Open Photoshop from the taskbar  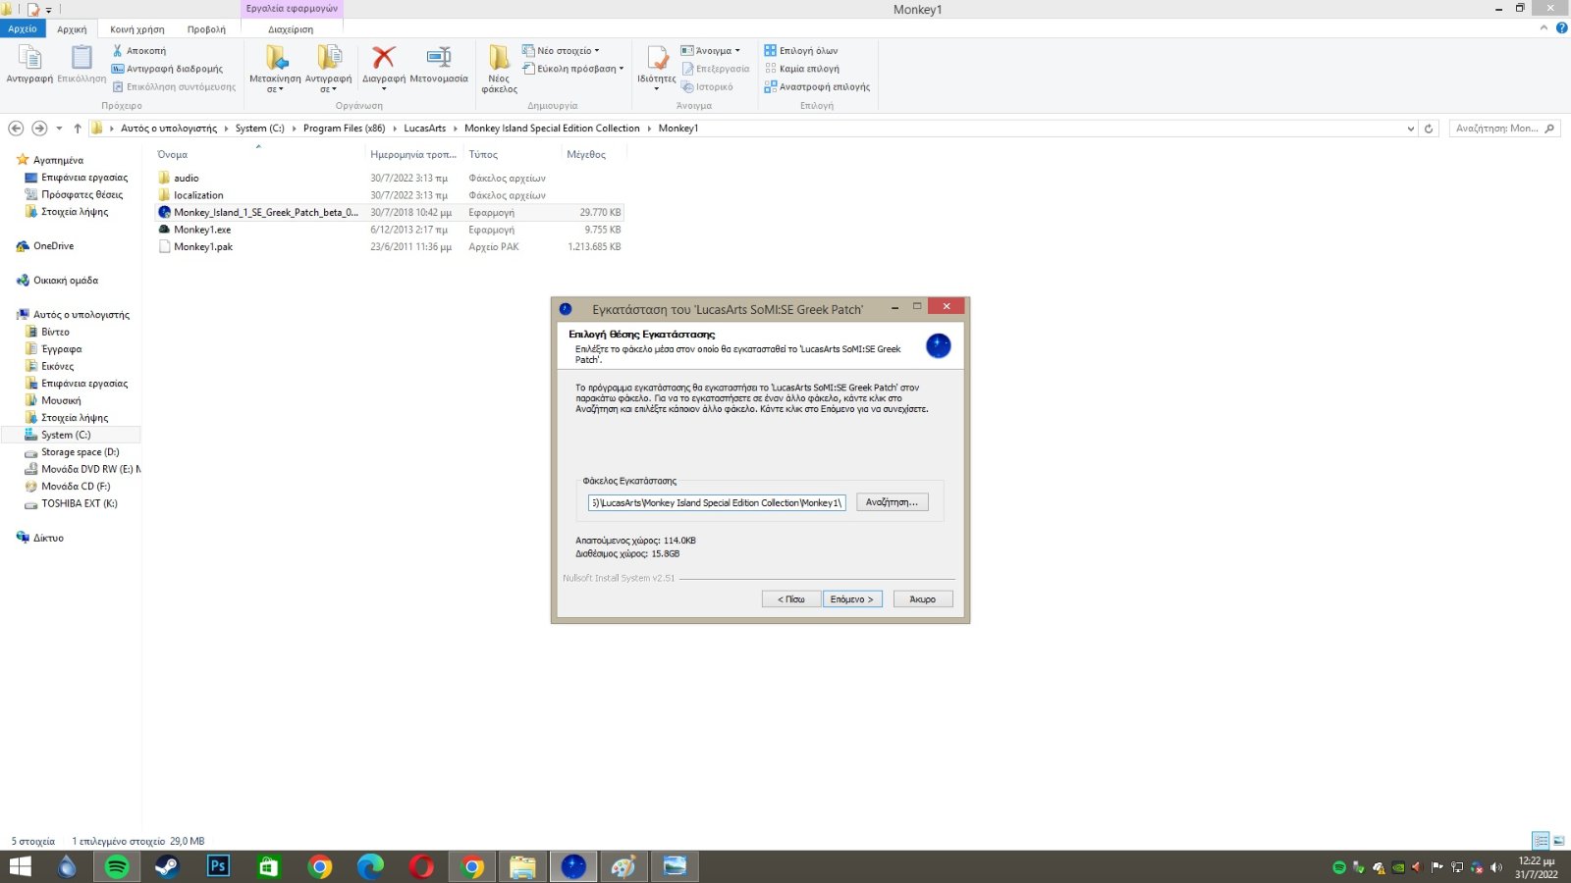coord(218,866)
